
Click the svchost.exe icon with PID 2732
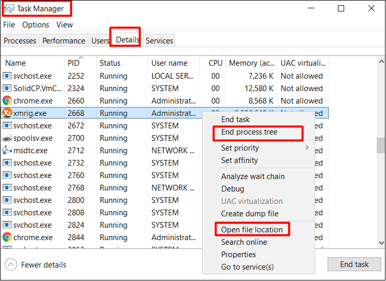[x=7, y=162]
